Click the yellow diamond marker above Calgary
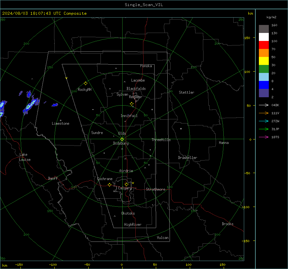Screen dimensions: 288x269 [126, 184]
